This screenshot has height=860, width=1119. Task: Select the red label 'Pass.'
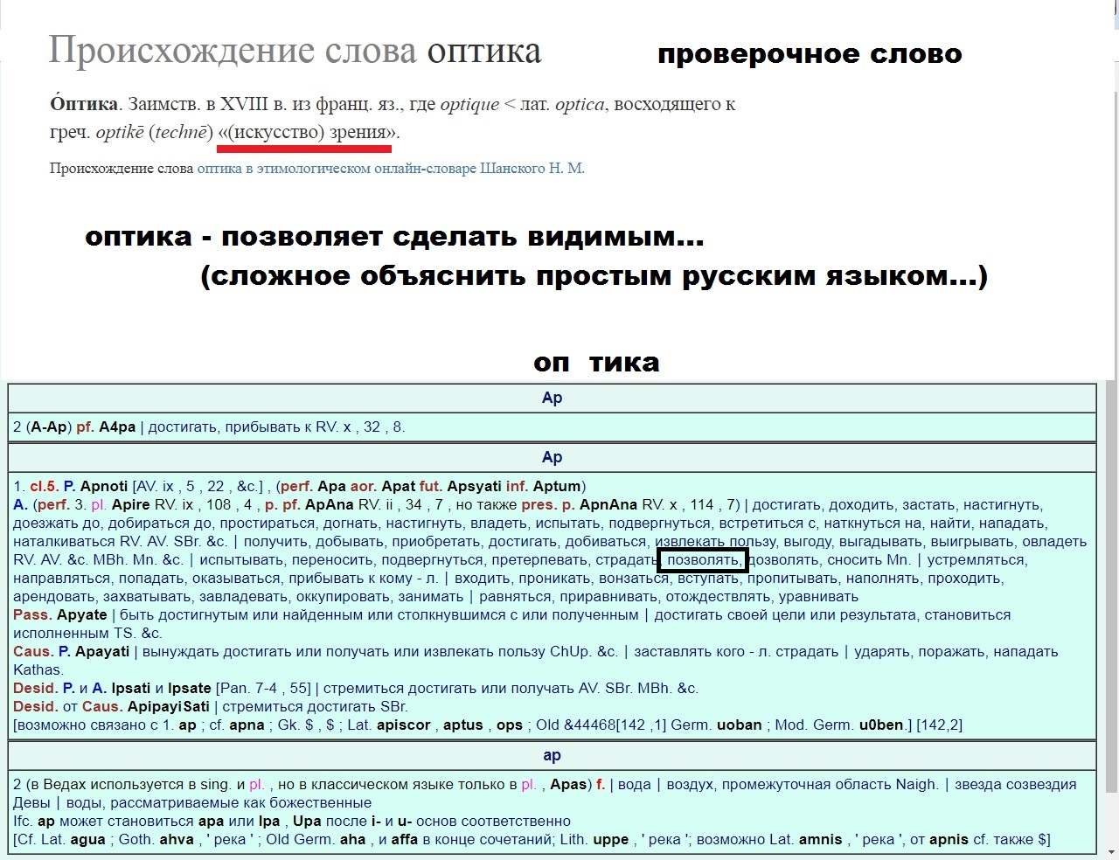(x=31, y=615)
